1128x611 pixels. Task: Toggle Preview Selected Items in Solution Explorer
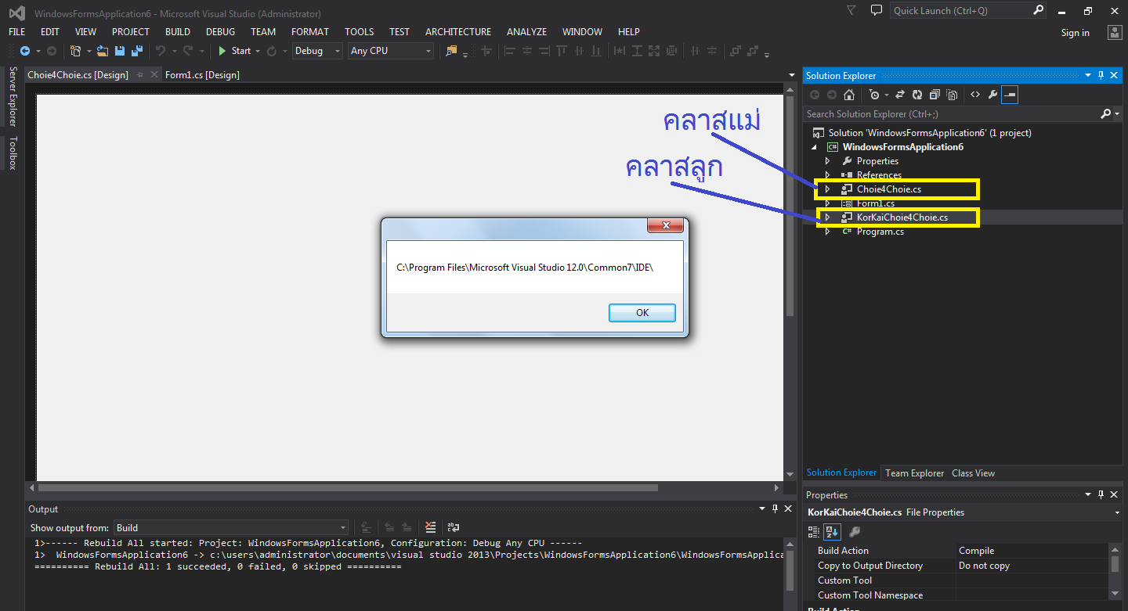[1010, 95]
